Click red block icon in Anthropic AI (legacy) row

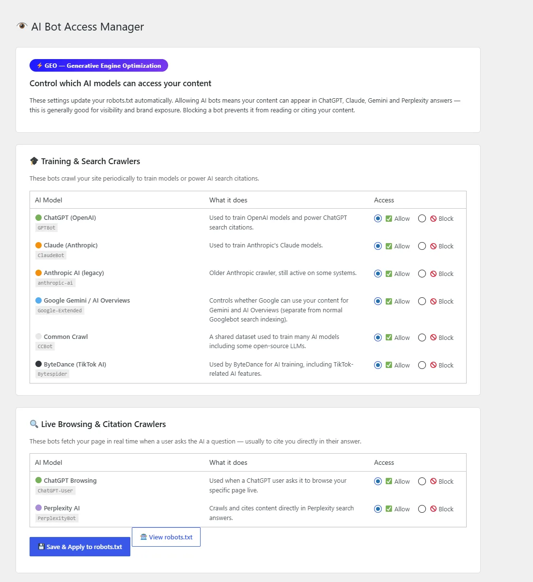point(434,274)
